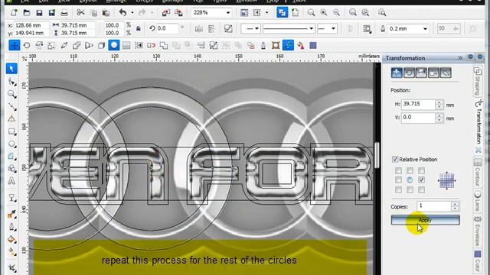Switch to Skew mode in the Transformation docker
This screenshot has width=490, height=275.
446,73
